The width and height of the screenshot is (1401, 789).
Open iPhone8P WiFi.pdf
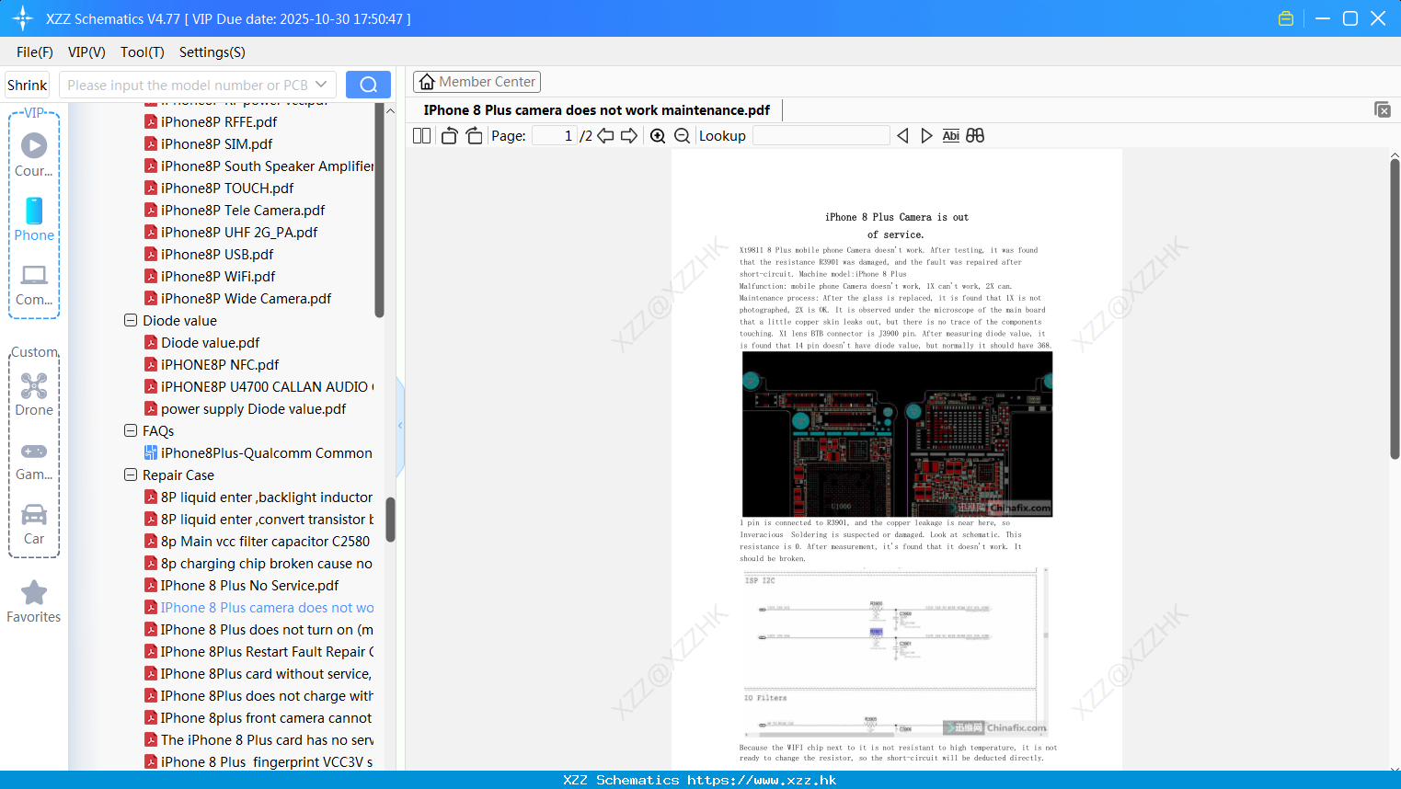point(218,277)
